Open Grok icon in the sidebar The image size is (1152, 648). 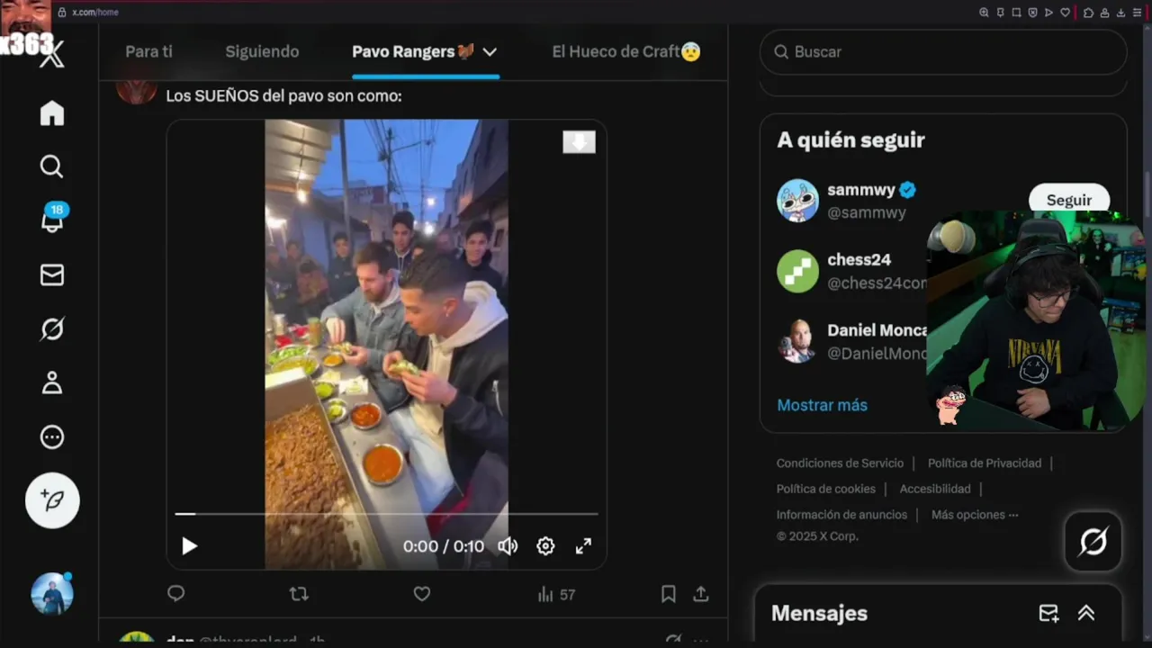click(52, 329)
